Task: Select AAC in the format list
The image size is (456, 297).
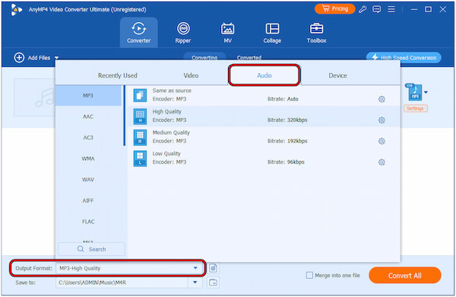Action: [88, 117]
